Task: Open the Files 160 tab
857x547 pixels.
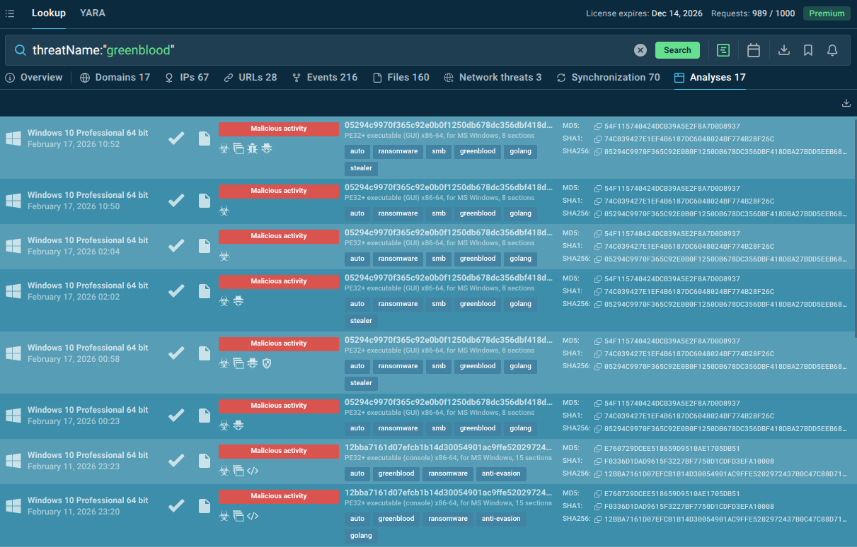Action: [x=401, y=77]
